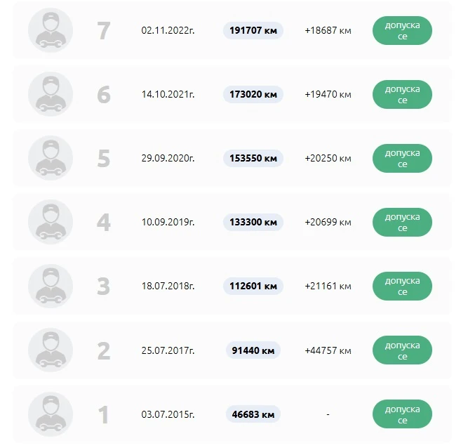Click the inspection date 29.09.2020г.
This screenshot has height=448, width=461.
(x=168, y=158)
